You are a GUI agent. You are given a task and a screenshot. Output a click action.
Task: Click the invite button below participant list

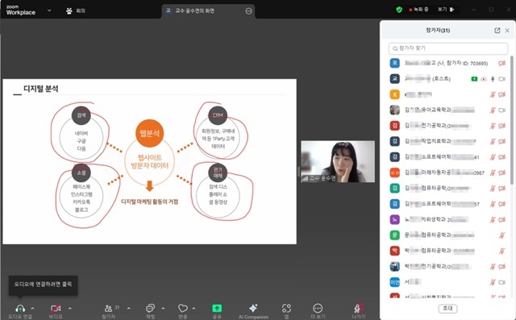click(x=447, y=308)
